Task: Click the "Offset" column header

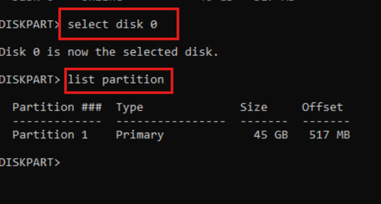Action: [322, 107]
